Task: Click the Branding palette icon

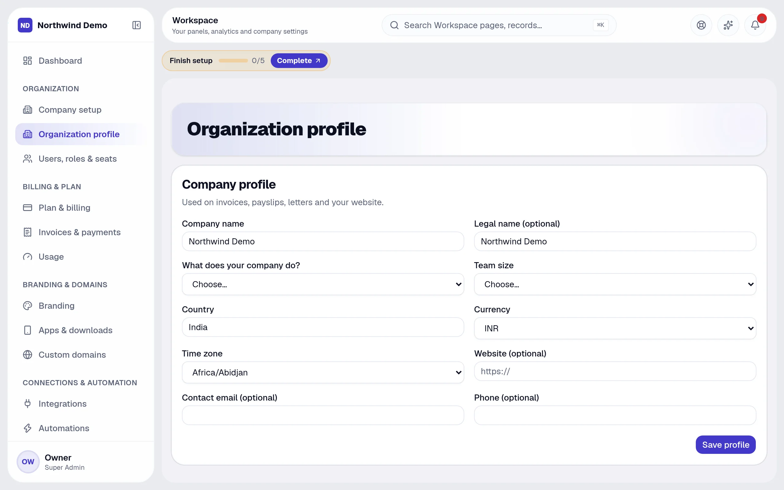Action: (x=28, y=306)
